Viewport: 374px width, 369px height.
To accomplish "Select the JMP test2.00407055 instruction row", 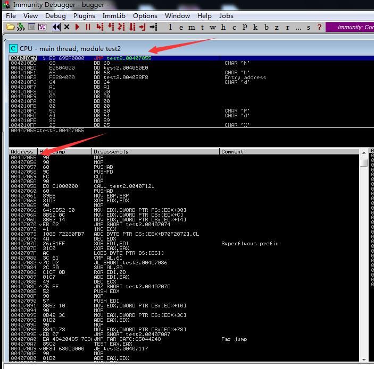I will pyautogui.click(x=192, y=58).
